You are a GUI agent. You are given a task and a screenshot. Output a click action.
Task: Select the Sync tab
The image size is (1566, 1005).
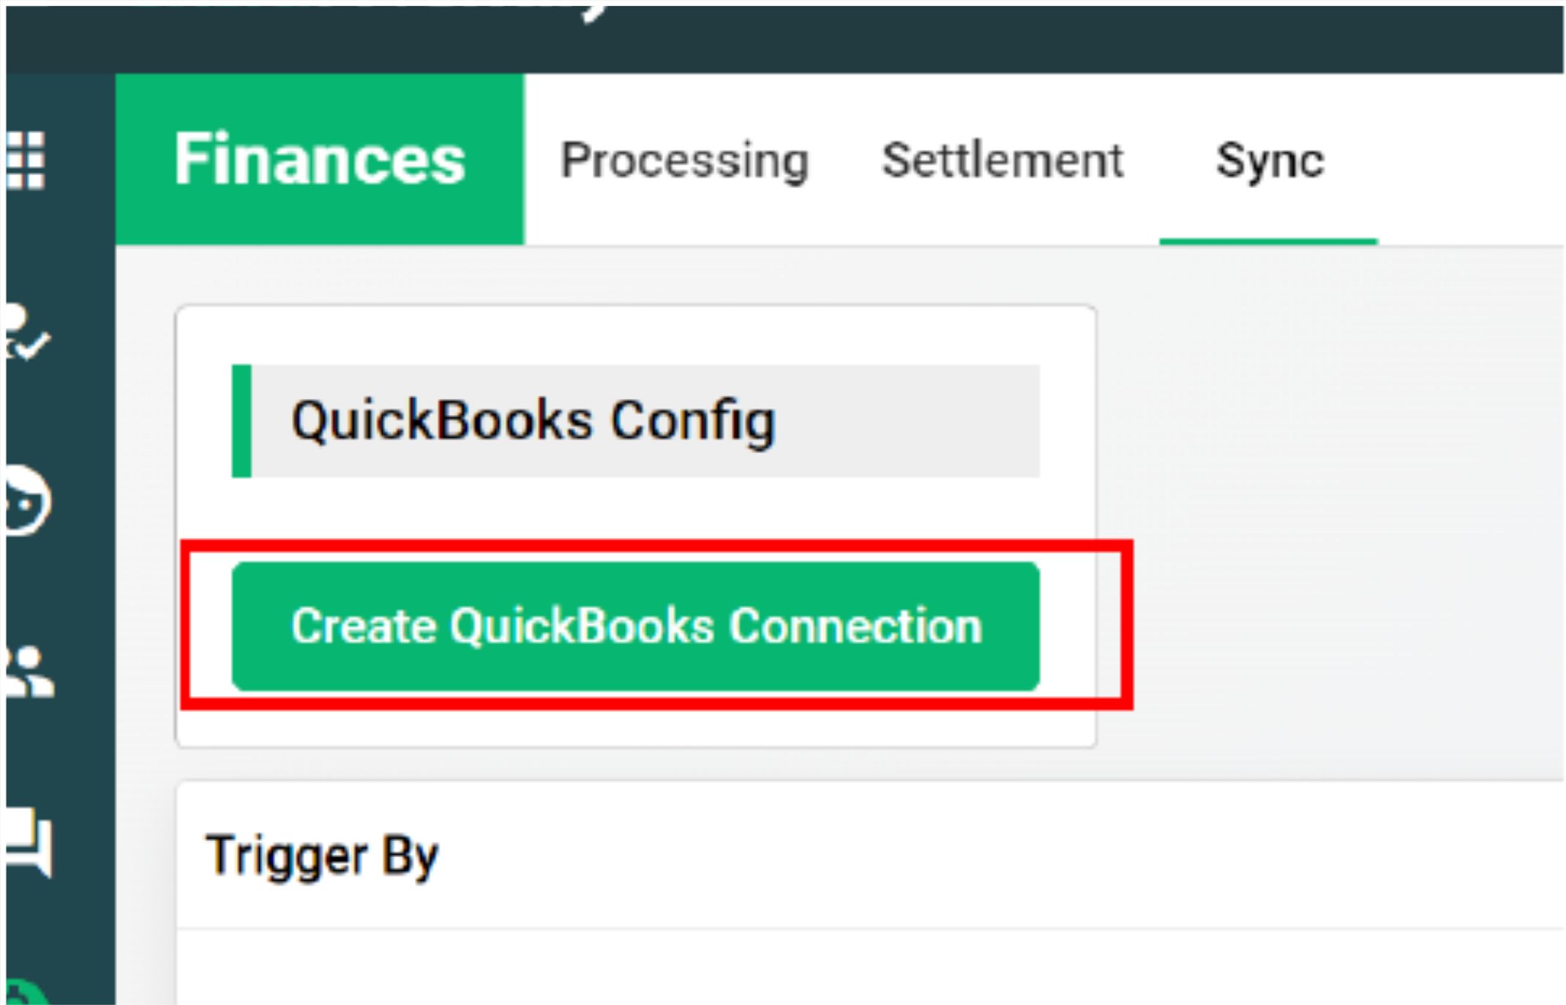tap(1270, 160)
